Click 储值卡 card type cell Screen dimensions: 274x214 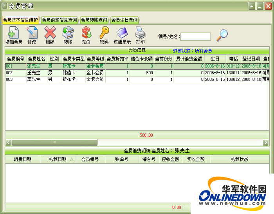[74, 73]
